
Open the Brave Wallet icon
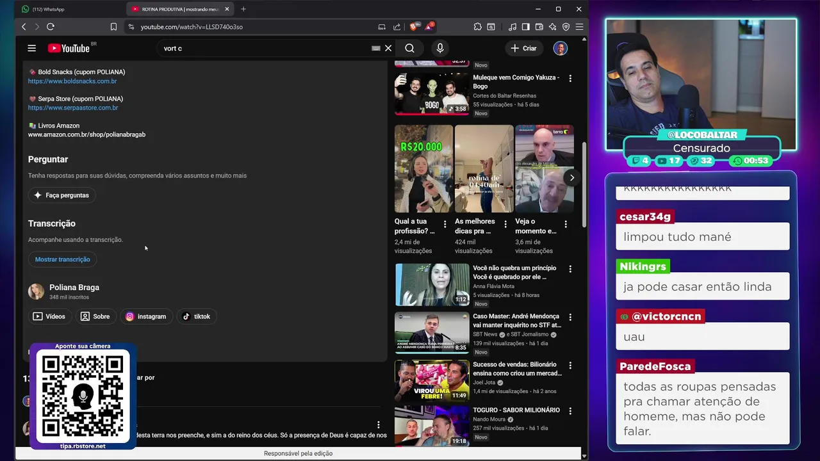coord(539,27)
